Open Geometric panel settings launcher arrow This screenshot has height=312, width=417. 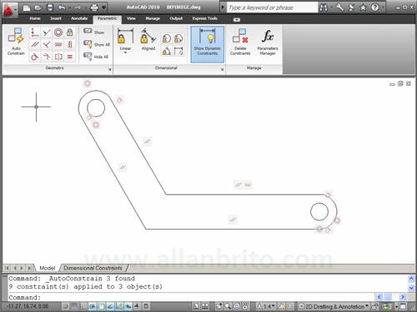tap(110, 69)
